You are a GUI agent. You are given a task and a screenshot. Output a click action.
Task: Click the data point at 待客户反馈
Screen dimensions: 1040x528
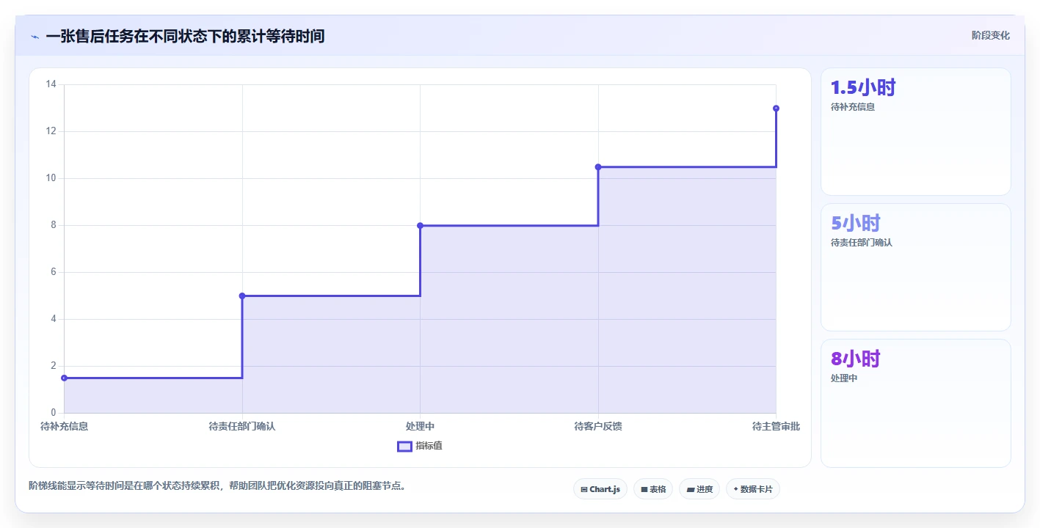[598, 167]
